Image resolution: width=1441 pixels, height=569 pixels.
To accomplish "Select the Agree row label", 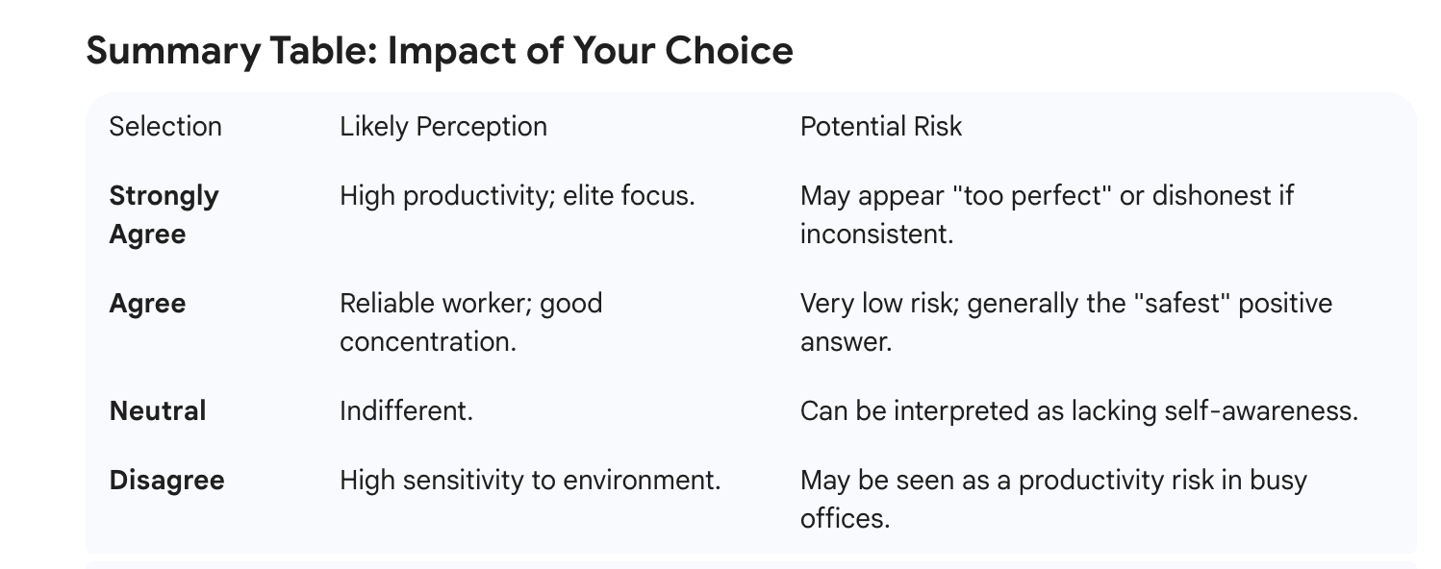I will [147, 304].
